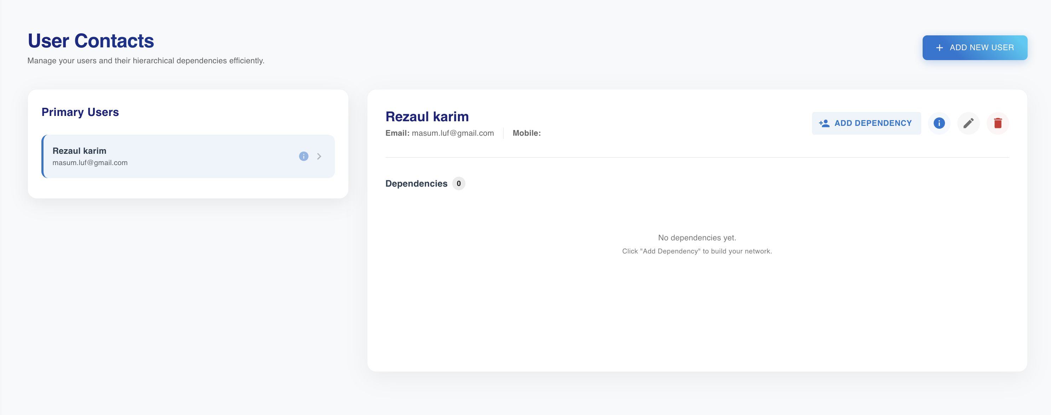Click the Mobile field label

click(x=526, y=133)
